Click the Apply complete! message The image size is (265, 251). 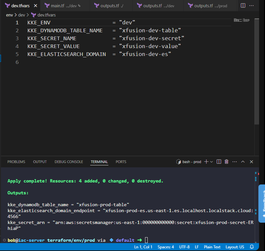[85, 181]
